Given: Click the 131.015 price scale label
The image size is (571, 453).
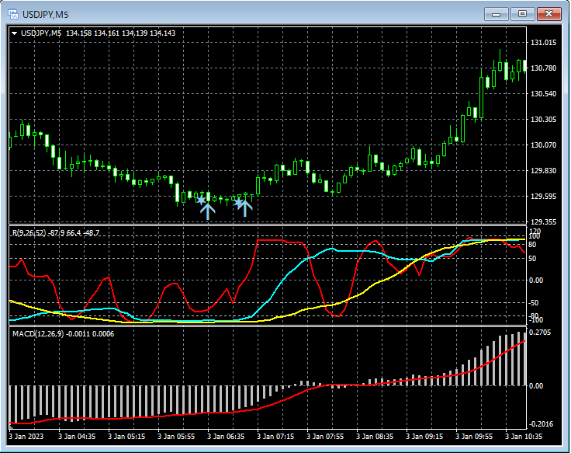Looking at the screenshot, I should tap(543, 43).
